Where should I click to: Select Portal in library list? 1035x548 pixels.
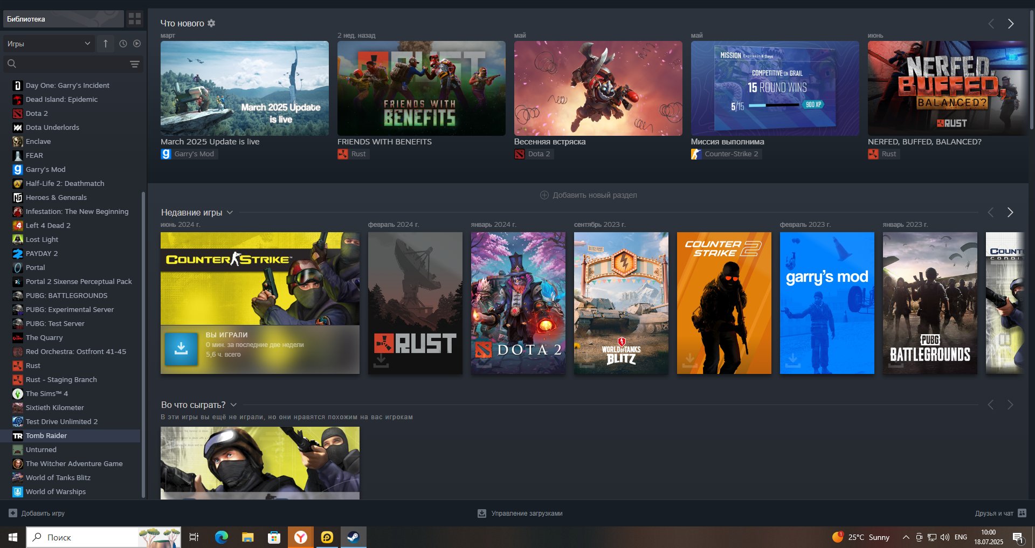point(71,267)
